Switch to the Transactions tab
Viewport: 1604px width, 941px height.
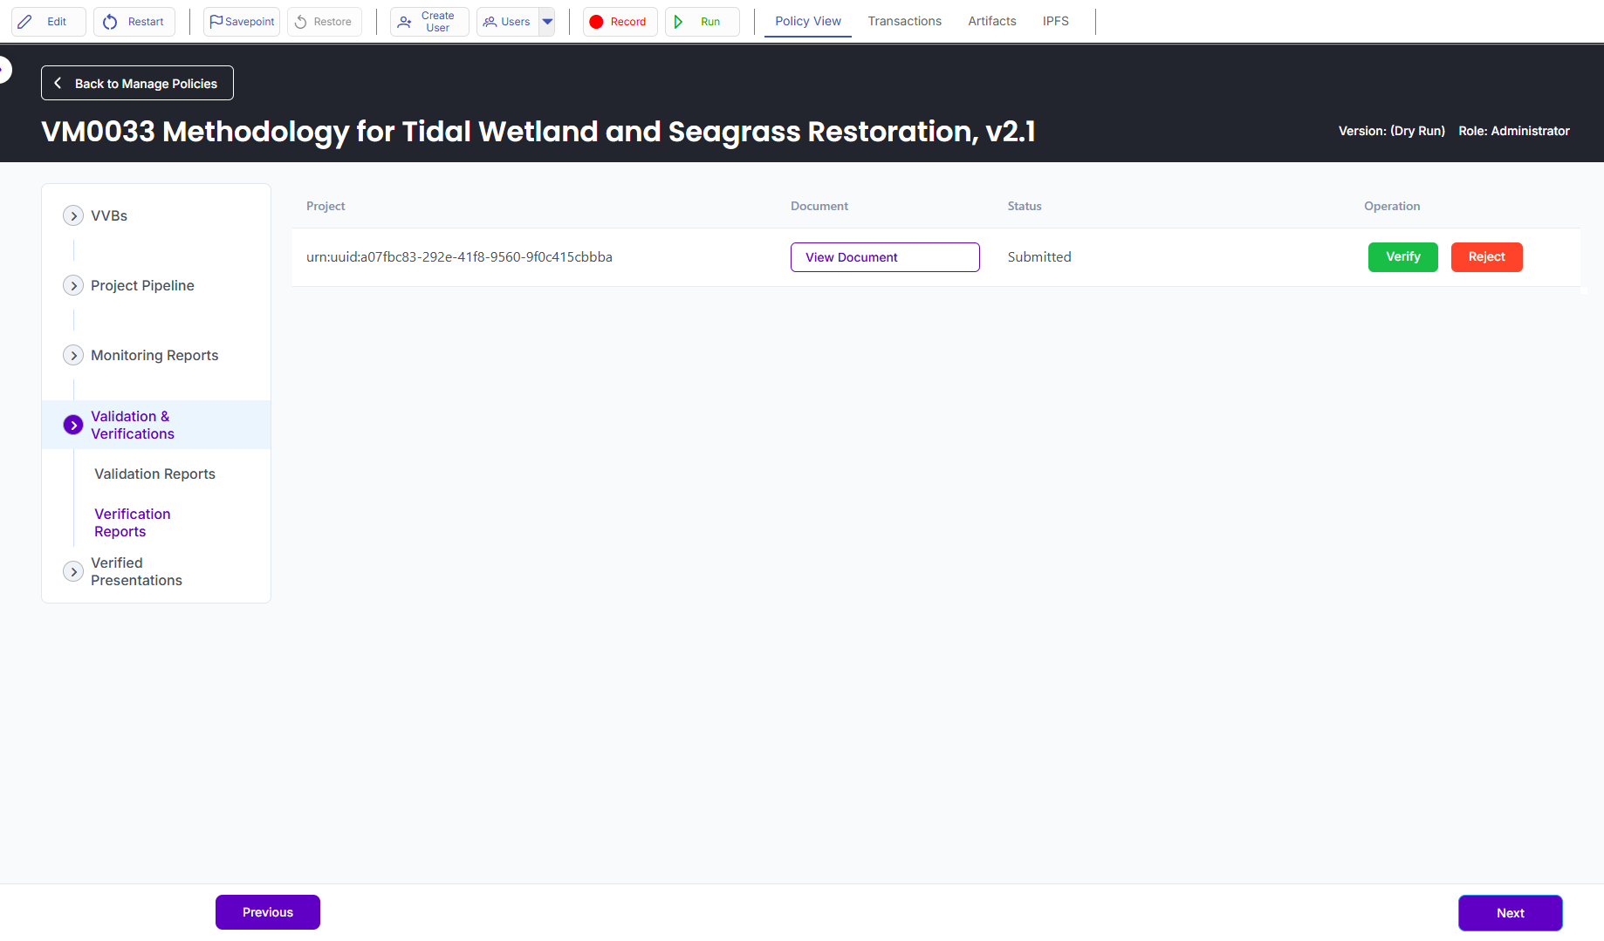(x=904, y=21)
